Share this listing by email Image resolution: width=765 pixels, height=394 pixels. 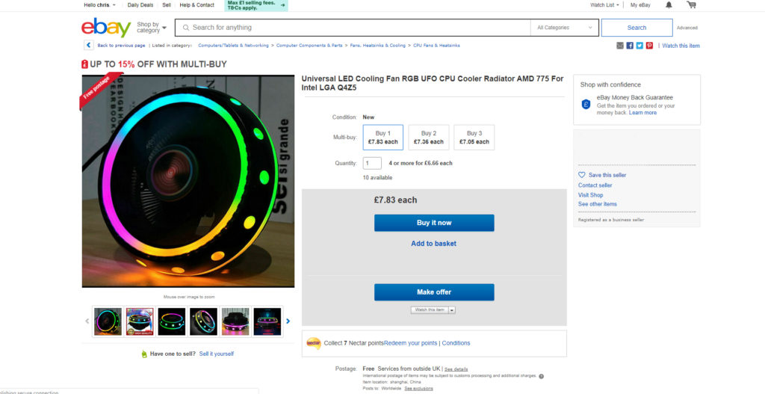tap(620, 46)
